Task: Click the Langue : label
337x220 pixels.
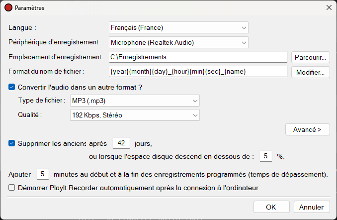Action: (22, 27)
